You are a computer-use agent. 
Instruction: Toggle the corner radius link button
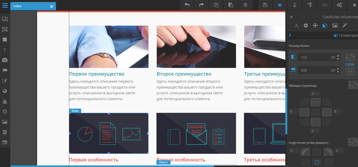click(x=353, y=142)
